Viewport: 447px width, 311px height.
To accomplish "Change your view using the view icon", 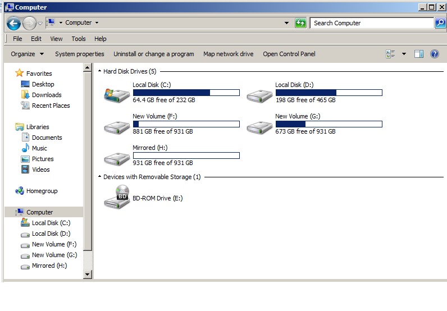I will pos(390,54).
